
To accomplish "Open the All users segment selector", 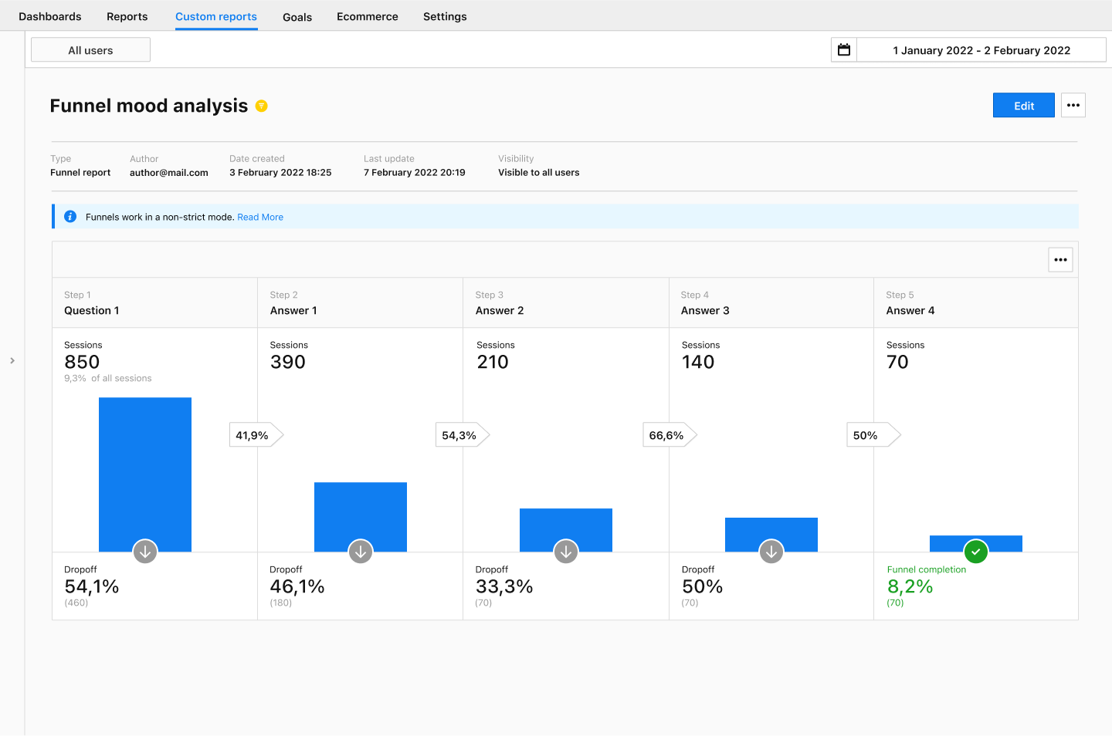I will pos(90,50).
